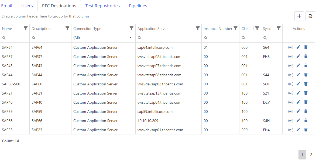This screenshot has height=160, width=316.
Task: Focus the Application Server search box
Action: coord(170,38)
